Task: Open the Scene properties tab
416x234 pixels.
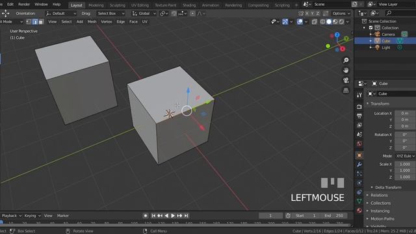Action: click(x=359, y=135)
